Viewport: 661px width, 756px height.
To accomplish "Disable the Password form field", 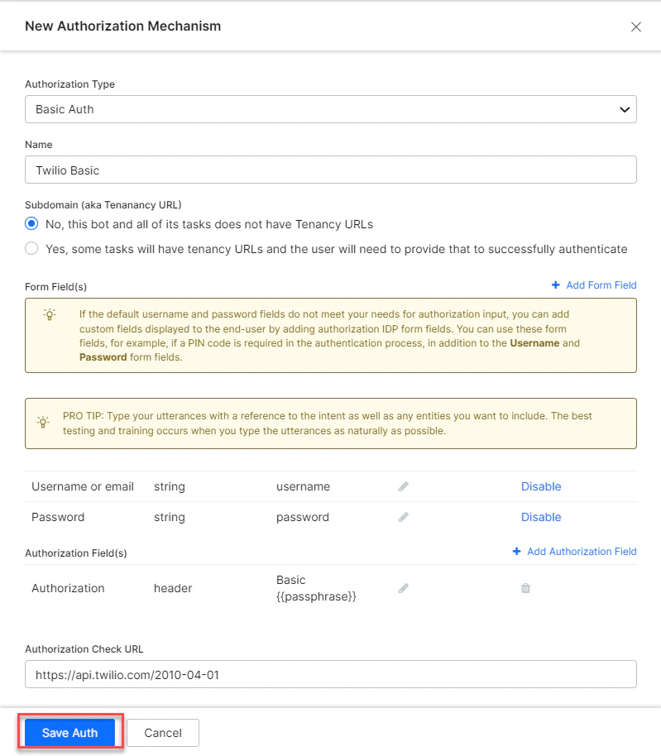I will pos(541,517).
